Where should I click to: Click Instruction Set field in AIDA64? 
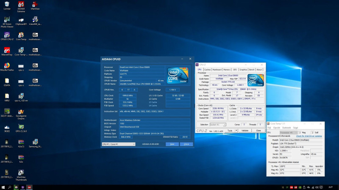point(154,112)
